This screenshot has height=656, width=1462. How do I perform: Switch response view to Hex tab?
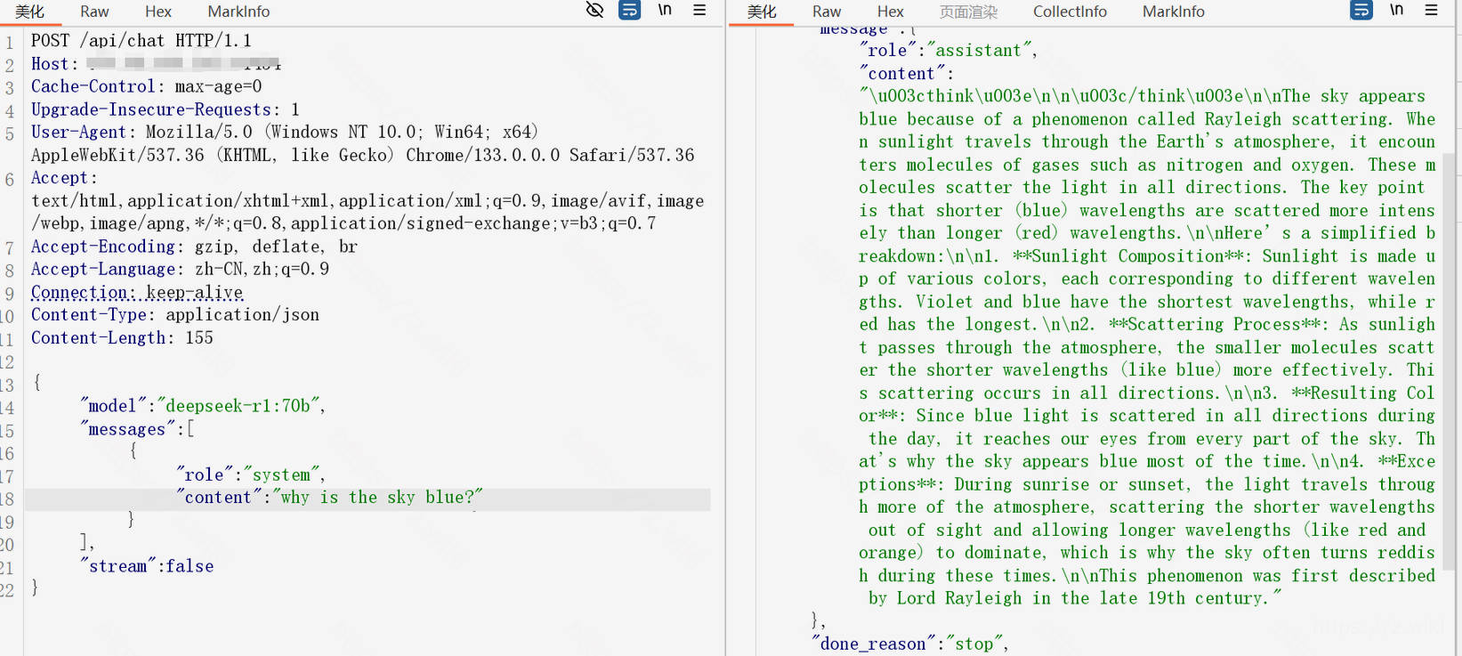(x=890, y=12)
